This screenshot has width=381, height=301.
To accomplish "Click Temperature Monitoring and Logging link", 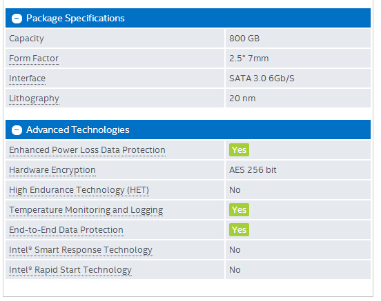I will (x=86, y=210).
